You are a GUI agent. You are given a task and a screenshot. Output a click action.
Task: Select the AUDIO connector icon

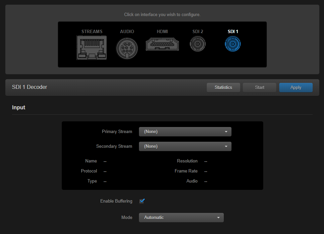(x=127, y=48)
